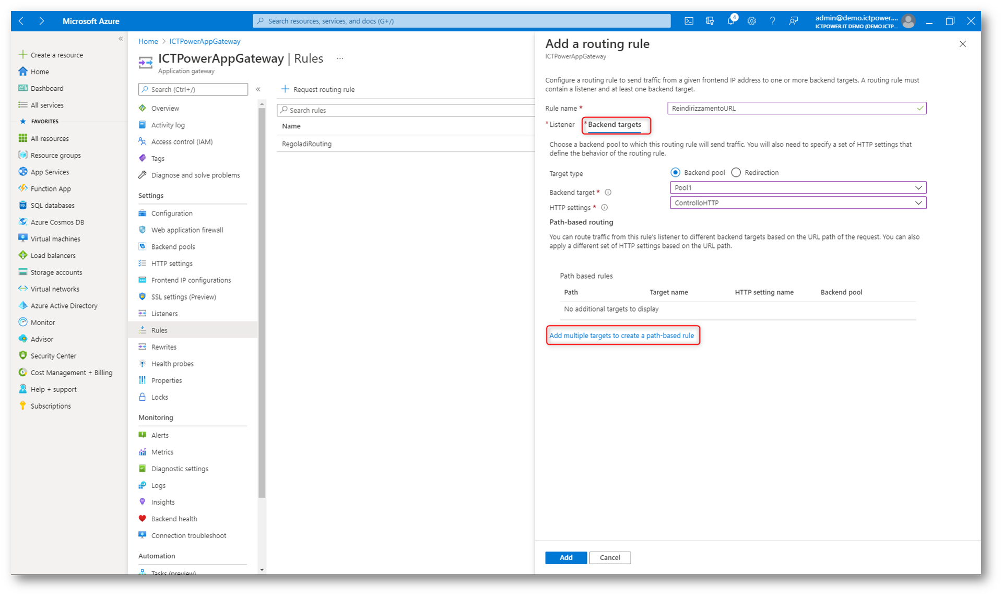
Task: Select Backend pool target type
Action: [x=675, y=172]
